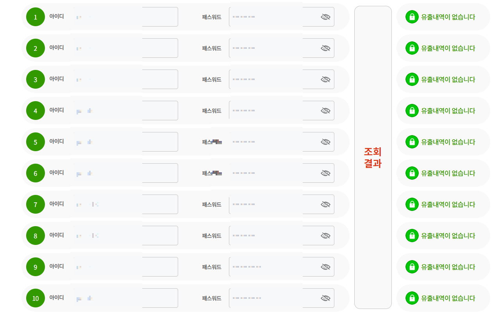Click the green lock icon for row 7
The image size is (500, 316).
tap(412, 204)
